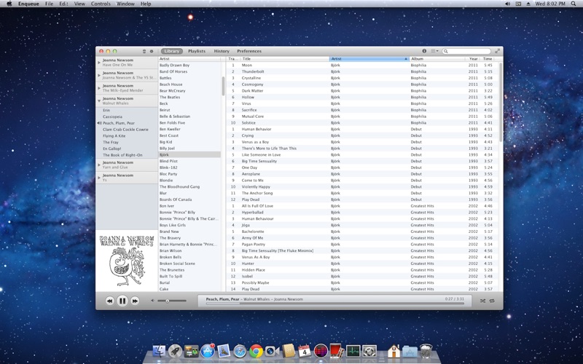Skip to the next track
Viewport: 583px width, 364px height.
click(135, 301)
